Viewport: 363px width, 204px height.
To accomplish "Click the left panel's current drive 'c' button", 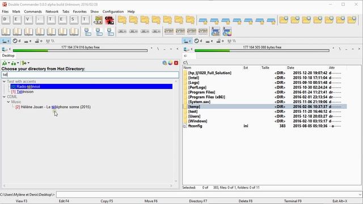I will (6, 49).
